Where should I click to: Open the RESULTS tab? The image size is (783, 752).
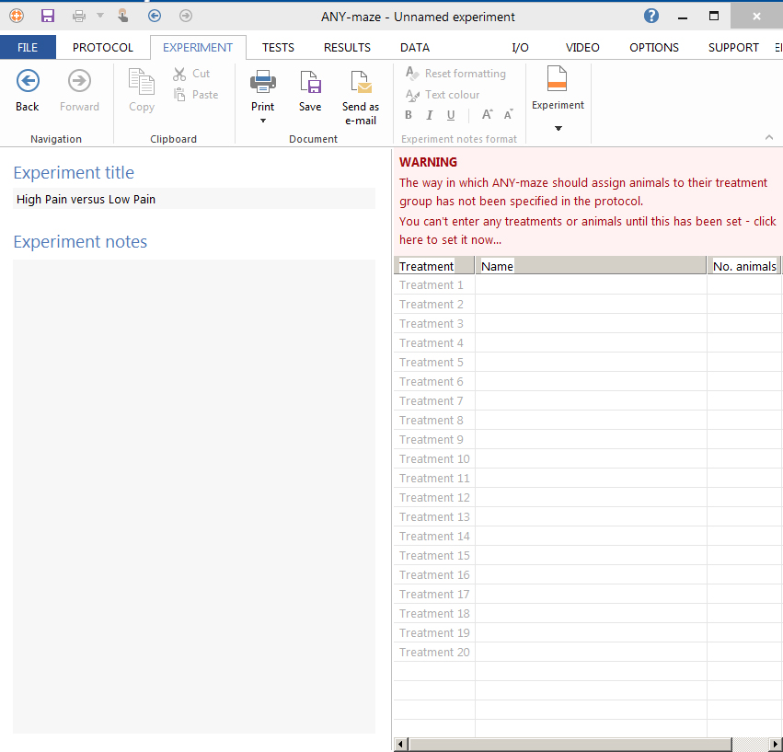[x=347, y=48]
